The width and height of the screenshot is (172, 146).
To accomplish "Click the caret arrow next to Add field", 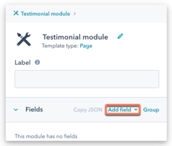I will coord(136,110).
